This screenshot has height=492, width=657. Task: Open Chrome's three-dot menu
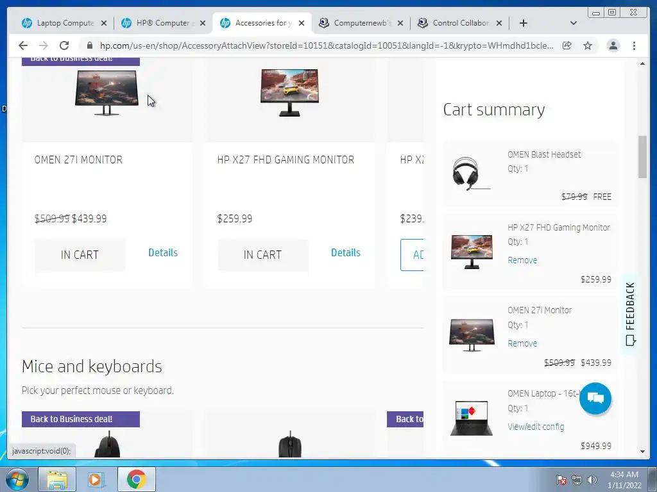coord(634,45)
